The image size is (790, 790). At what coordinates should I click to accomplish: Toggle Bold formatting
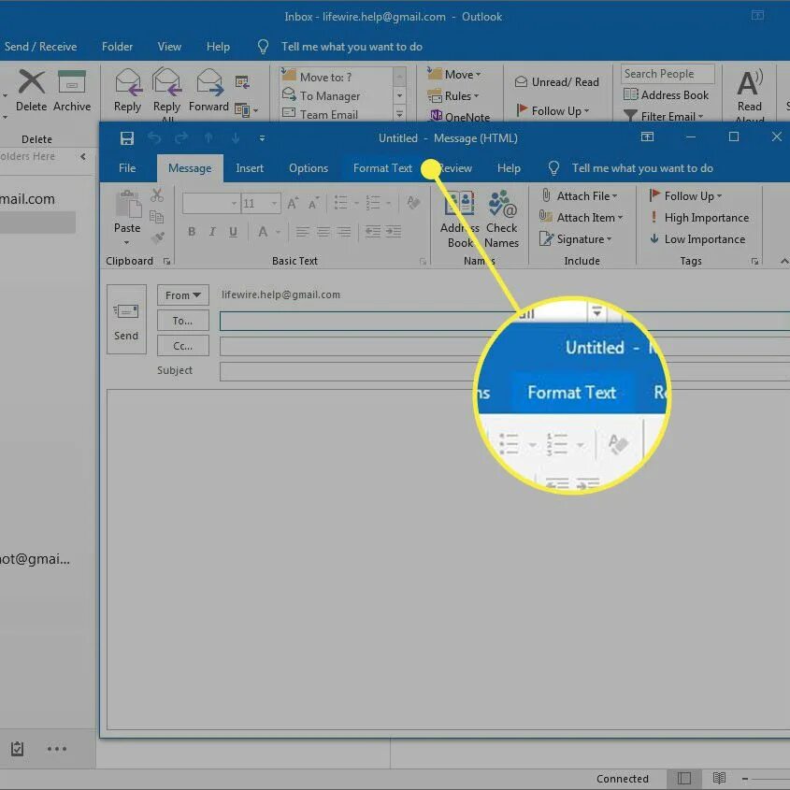(192, 232)
